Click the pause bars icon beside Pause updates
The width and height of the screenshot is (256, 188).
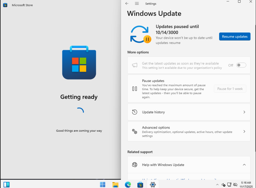(134, 89)
